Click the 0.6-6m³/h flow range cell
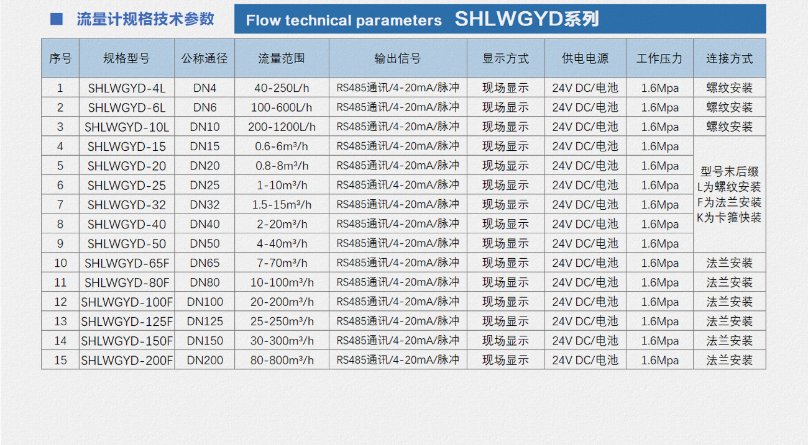808x445 pixels. pyautogui.click(x=282, y=146)
